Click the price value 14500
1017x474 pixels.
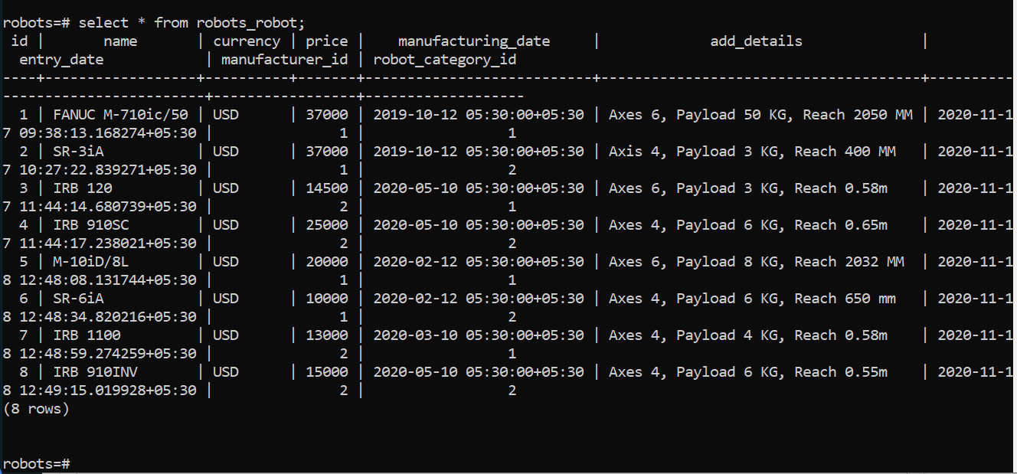[326, 188]
